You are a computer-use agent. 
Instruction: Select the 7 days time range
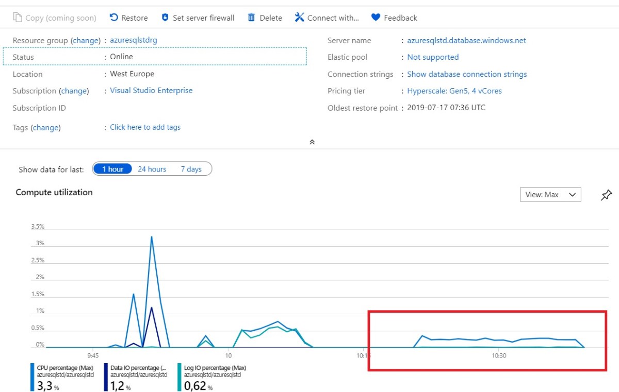coord(191,169)
